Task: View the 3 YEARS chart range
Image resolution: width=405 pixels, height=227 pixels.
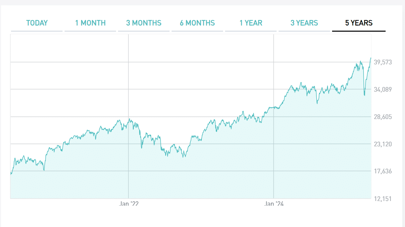Action: (x=304, y=23)
